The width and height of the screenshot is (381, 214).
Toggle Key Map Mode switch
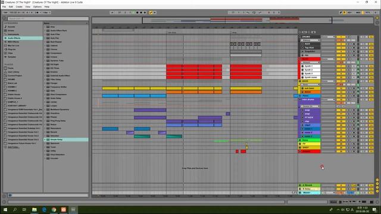349,12
